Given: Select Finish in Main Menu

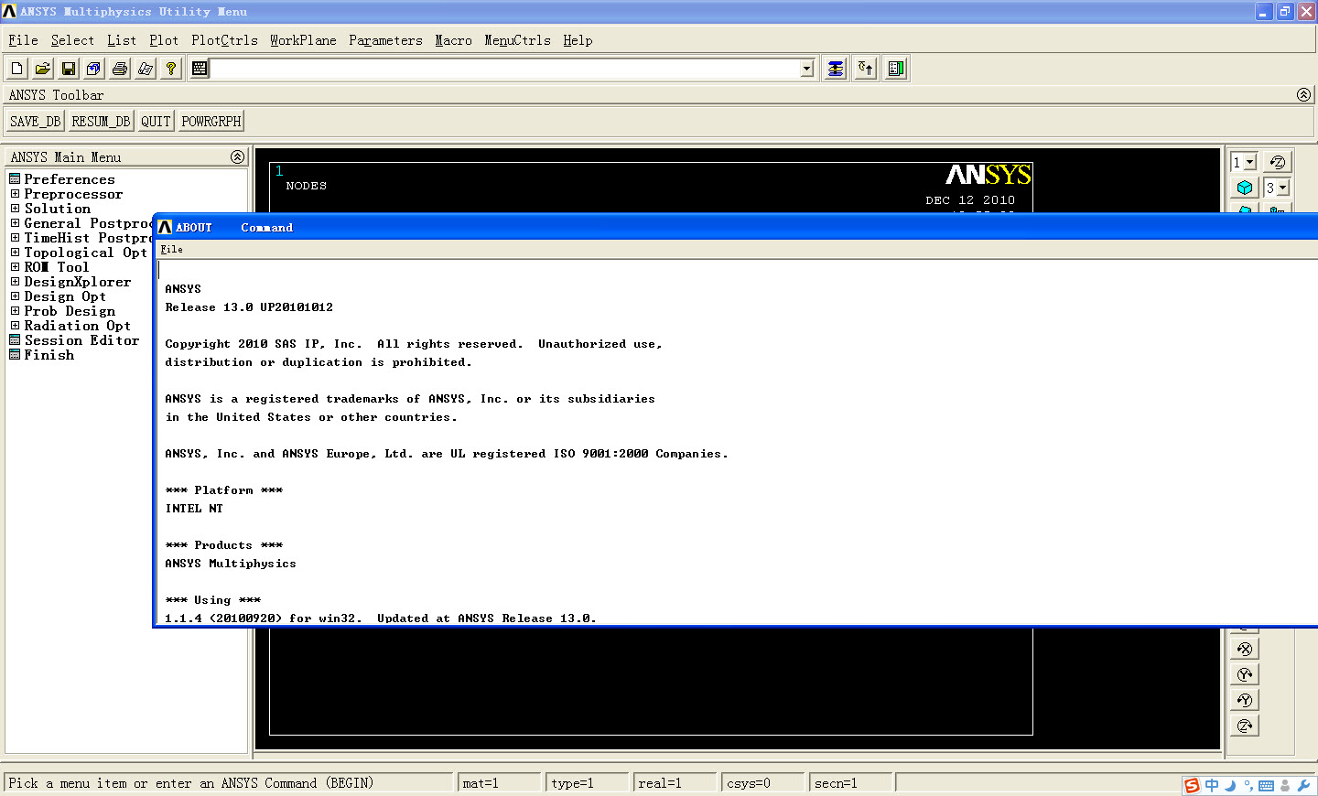Looking at the screenshot, I should [x=49, y=355].
